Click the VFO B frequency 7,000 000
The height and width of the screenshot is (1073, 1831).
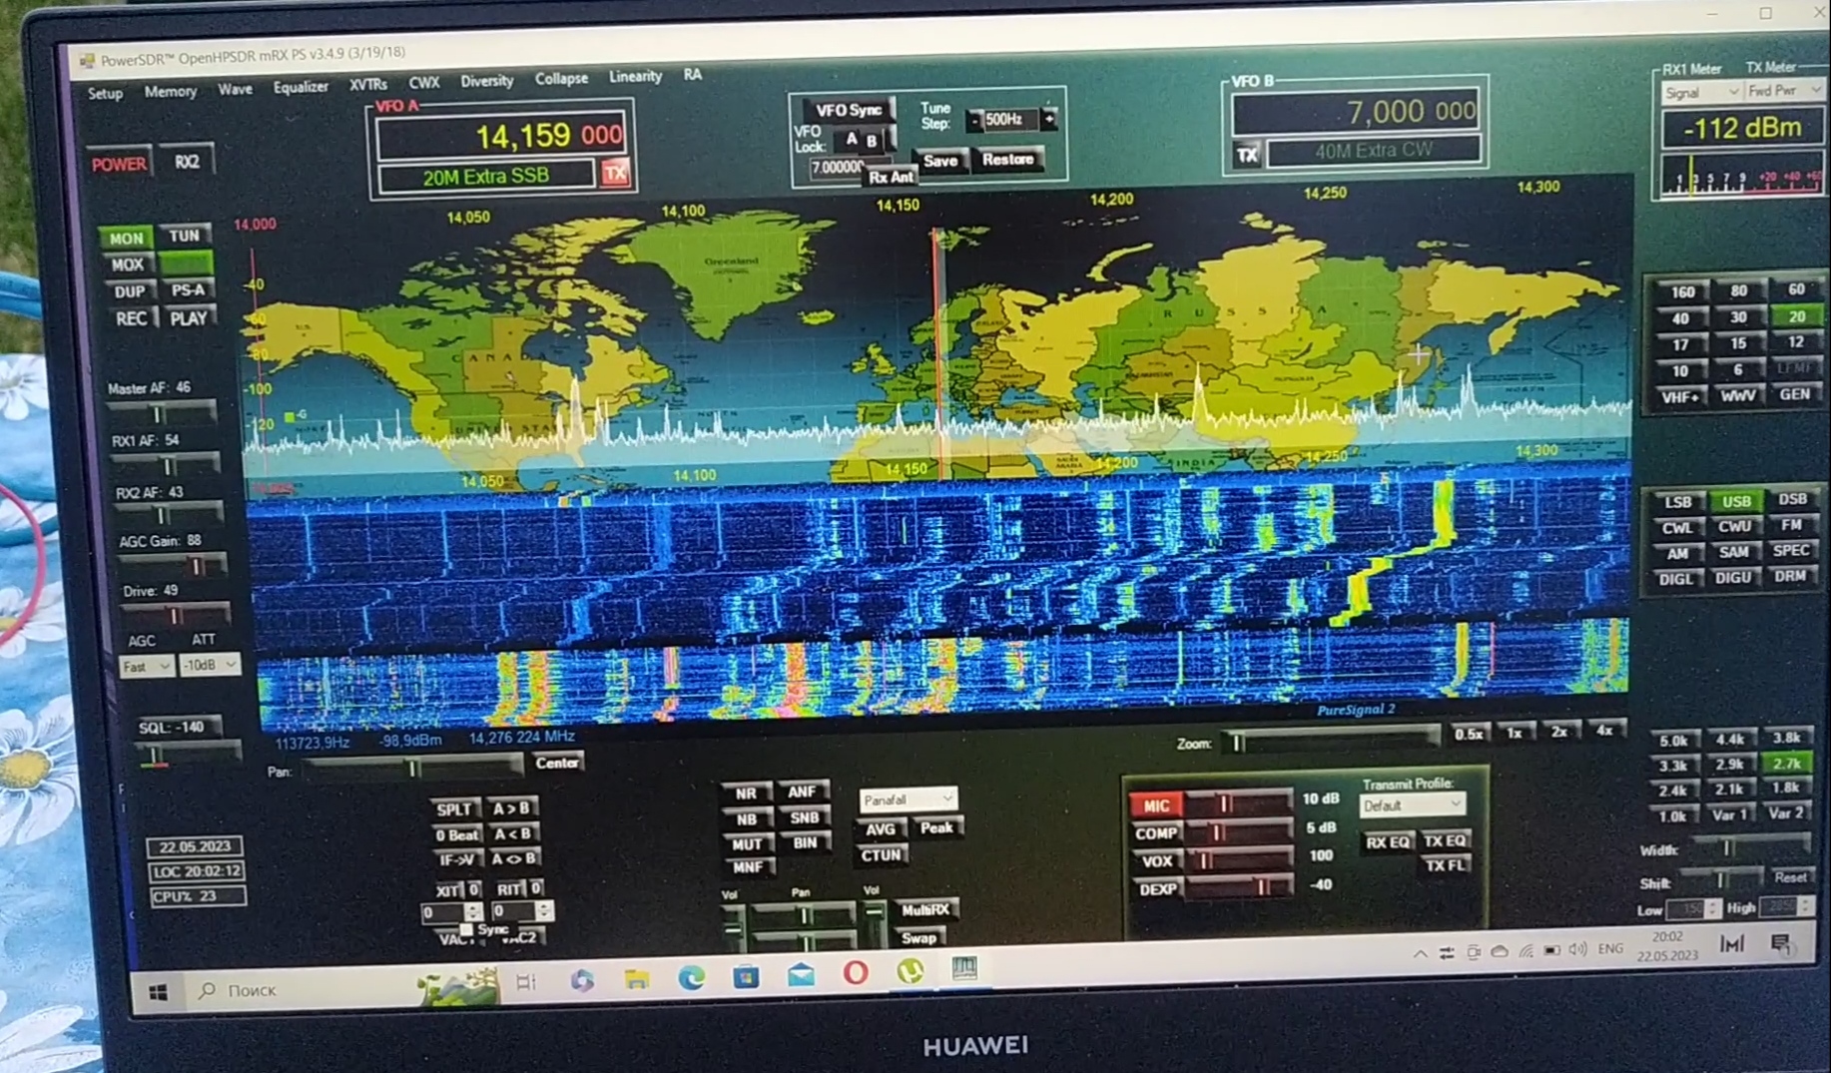1355,111
